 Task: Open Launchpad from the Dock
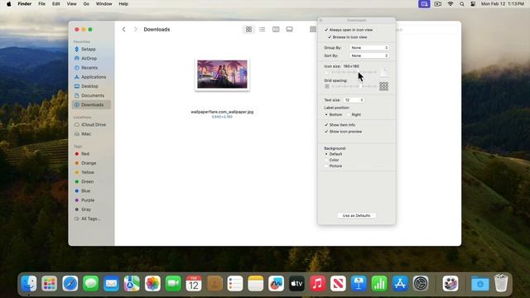click(50, 283)
